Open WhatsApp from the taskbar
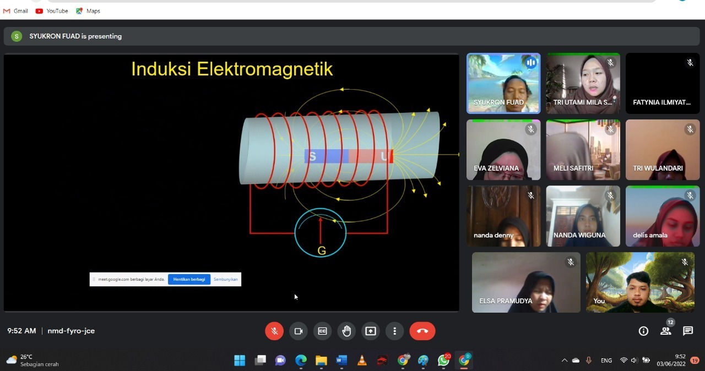This screenshot has height=371, width=705. click(x=443, y=361)
